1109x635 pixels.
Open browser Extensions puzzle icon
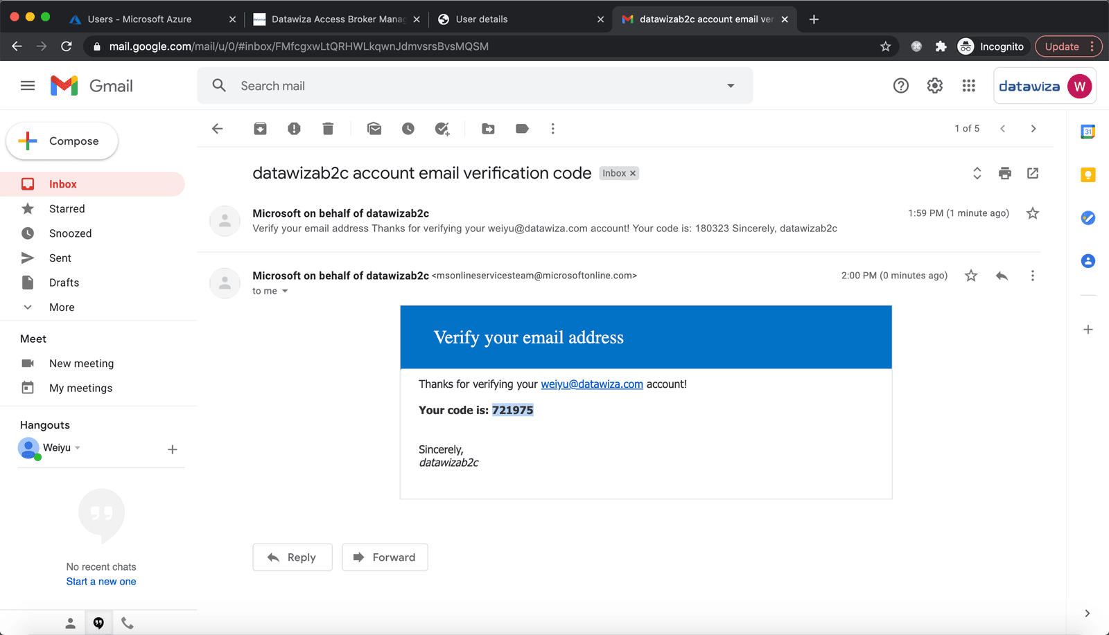[x=941, y=46]
